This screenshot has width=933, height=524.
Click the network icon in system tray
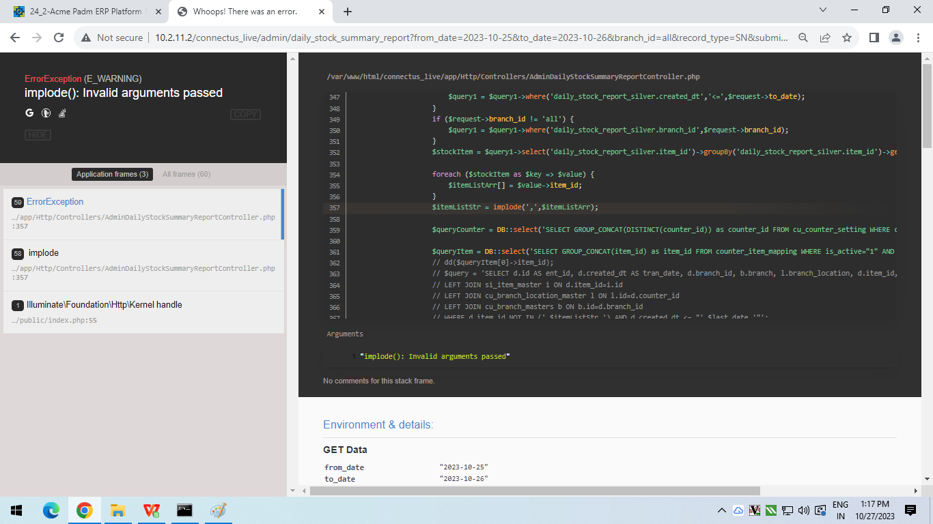click(x=788, y=510)
